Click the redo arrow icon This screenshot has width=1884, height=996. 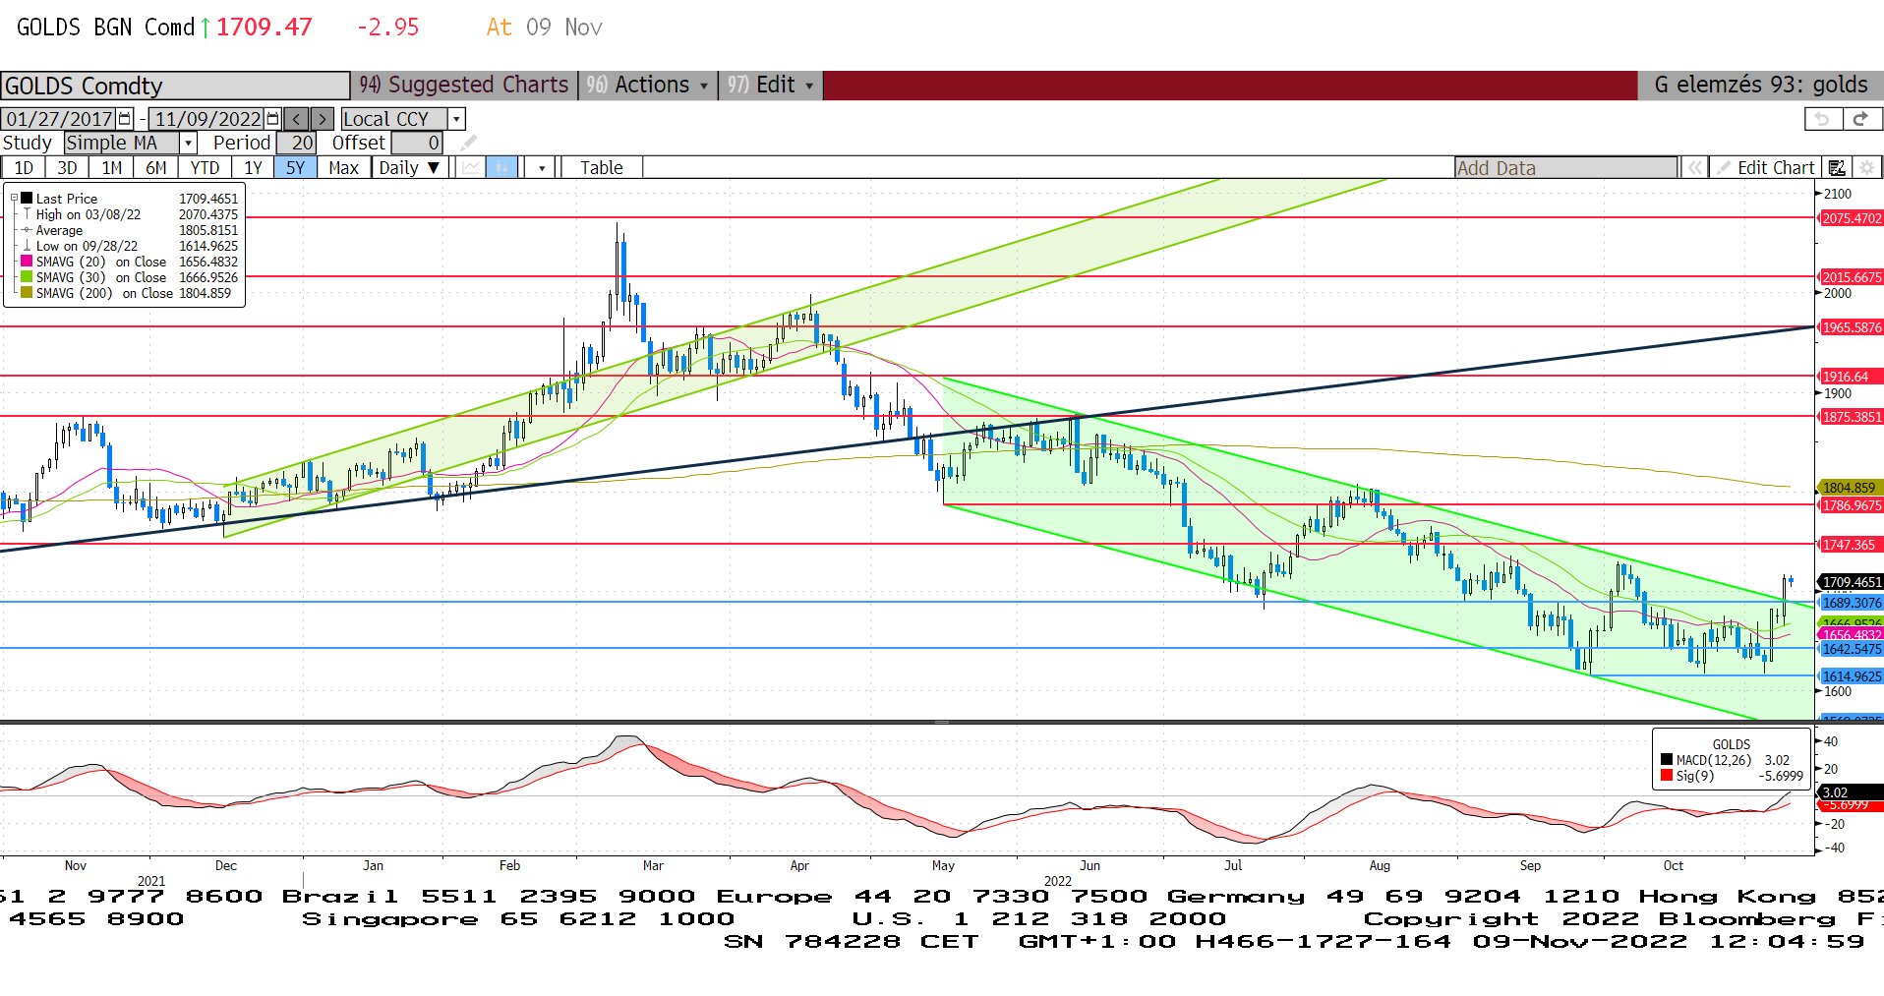tap(1860, 119)
